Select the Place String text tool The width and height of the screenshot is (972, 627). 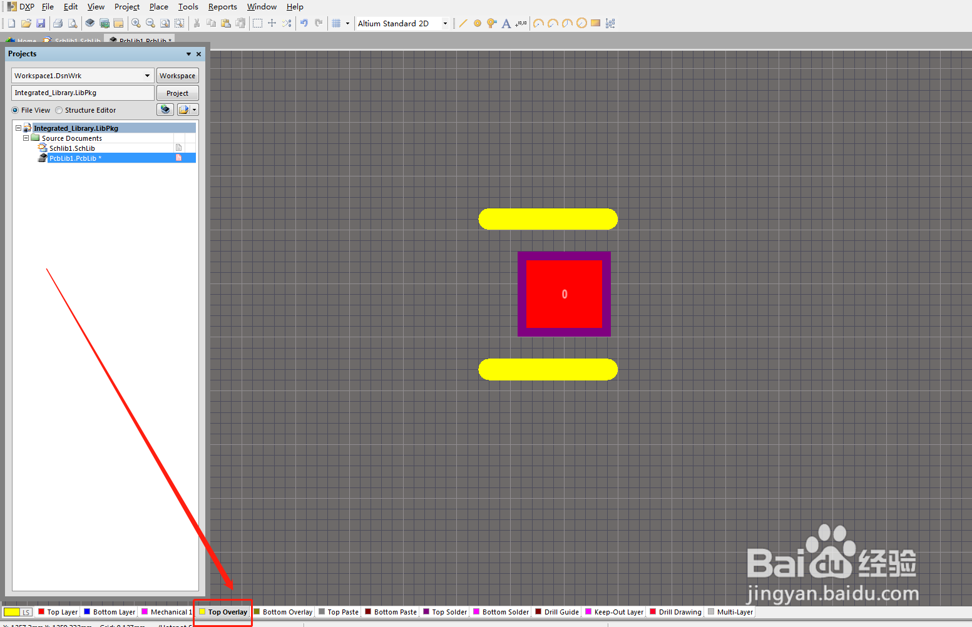pos(506,23)
